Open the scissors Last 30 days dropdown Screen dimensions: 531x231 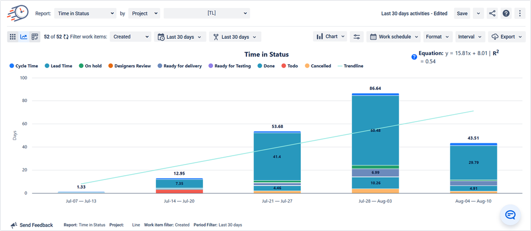point(235,37)
